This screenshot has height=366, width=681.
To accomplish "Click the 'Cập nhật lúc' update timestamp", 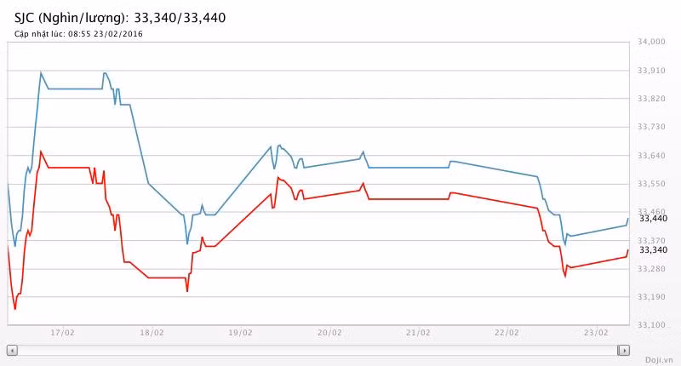I will pyautogui.click(x=78, y=34).
